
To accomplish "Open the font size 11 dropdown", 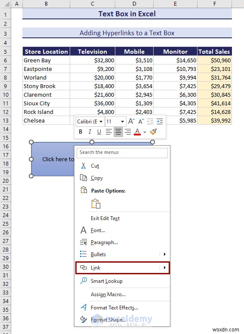I will 122,122.
